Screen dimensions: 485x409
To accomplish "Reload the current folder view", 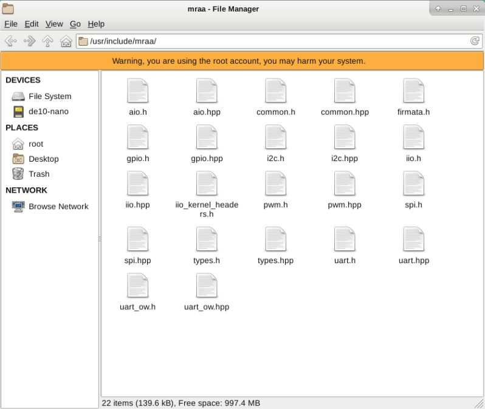I will coord(475,41).
